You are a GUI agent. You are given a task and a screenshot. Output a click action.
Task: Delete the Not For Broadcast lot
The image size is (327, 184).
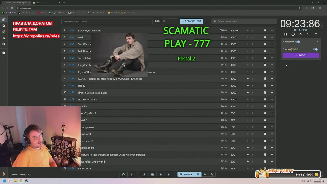pos(265,99)
